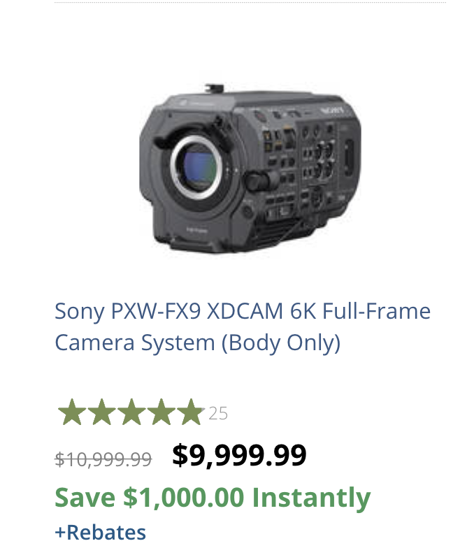Click the Sony logo on the camera body
This screenshot has width=474, height=555.
click(332, 110)
